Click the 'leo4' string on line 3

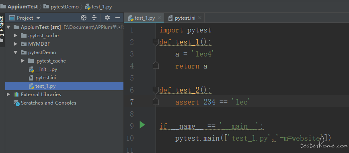pos(203,54)
